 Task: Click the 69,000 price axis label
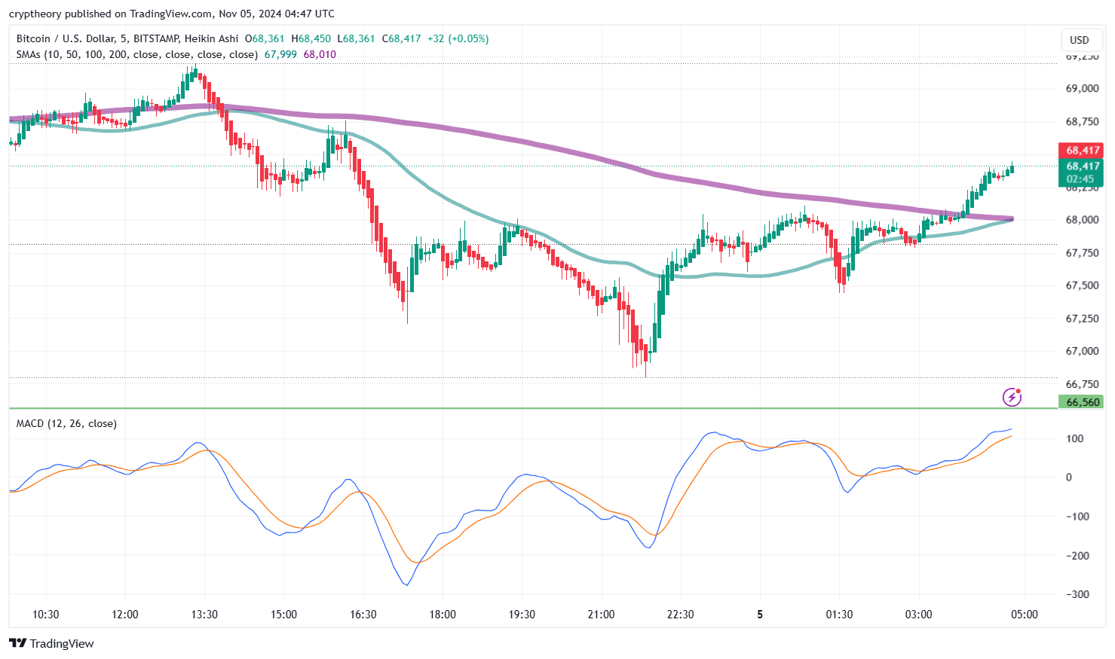[x=1082, y=89]
